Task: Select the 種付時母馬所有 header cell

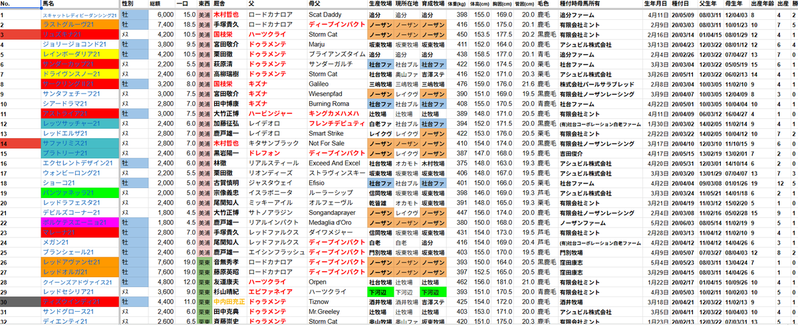Action: (599, 4)
